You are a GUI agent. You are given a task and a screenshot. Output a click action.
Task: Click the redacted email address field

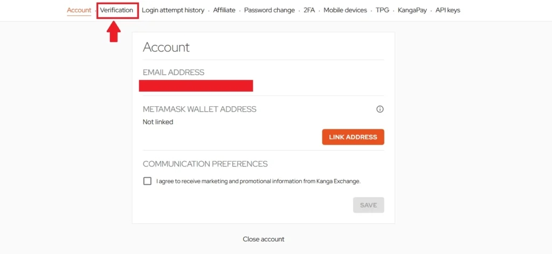click(x=196, y=86)
